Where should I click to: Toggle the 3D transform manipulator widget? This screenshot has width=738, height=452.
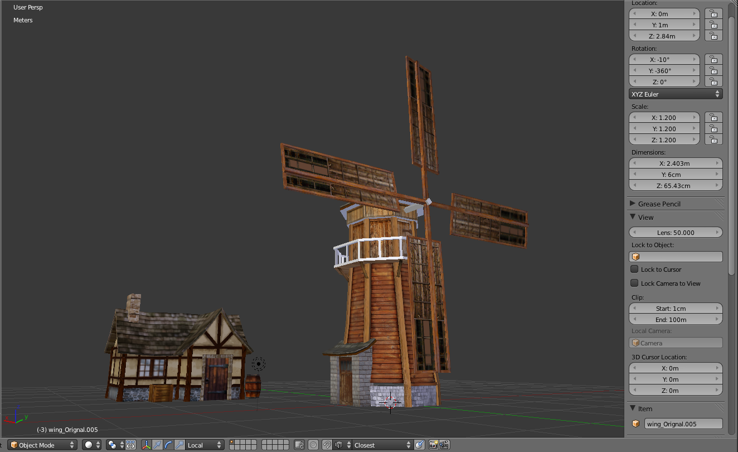pos(146,445)
